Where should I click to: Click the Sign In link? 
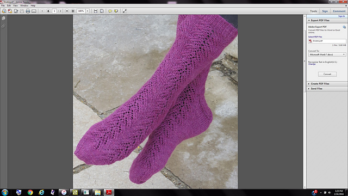point(341,16)
